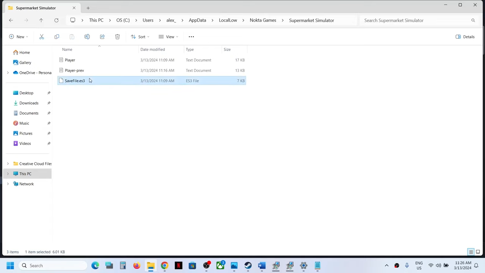Share the selected file
This screenshot has height=273, width=485.
[102, 37]
